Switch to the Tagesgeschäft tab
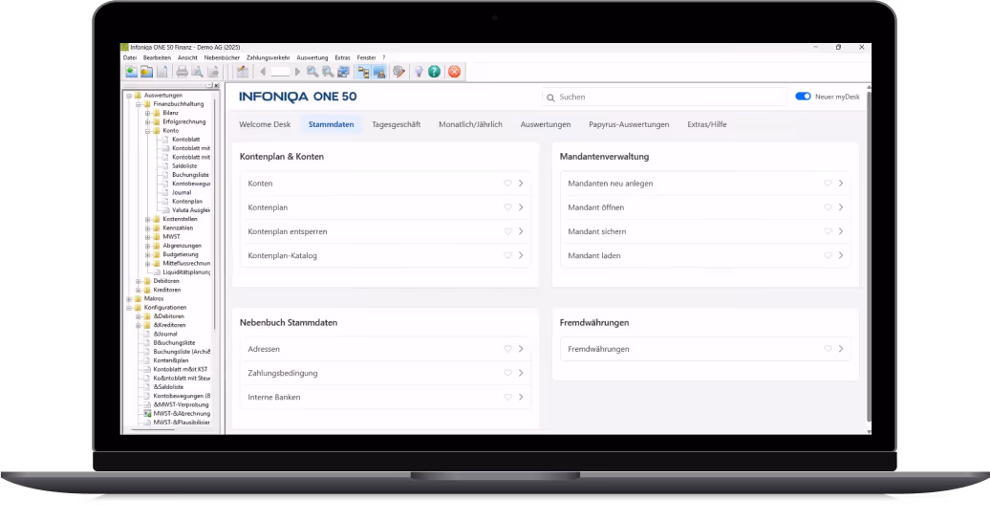 (x=396, y=124)
